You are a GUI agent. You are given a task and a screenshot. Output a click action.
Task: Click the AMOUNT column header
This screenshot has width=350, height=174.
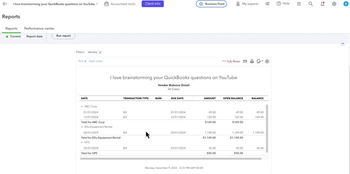pyautogui.click(x=210, y=98)
